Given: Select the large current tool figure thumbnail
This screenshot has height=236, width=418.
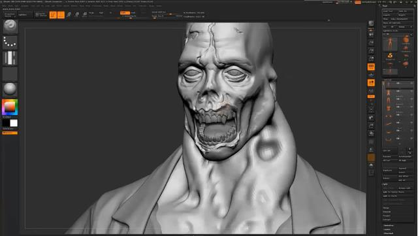Looking at the screenshot, I should (x=390, y=44).
